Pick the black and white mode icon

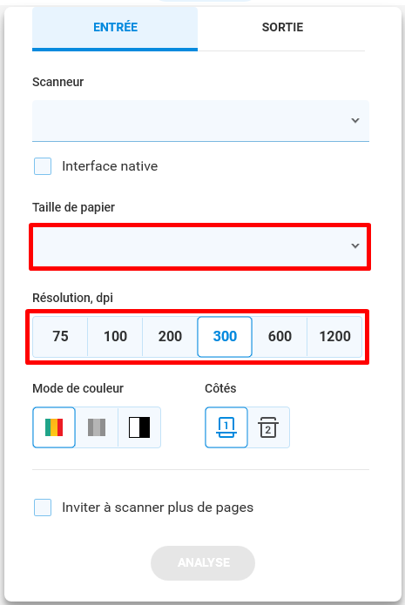coord(139,427)
